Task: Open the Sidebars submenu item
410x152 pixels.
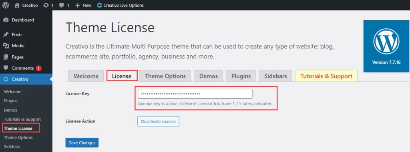Action: pyautogui.click(x=12, y=146)
